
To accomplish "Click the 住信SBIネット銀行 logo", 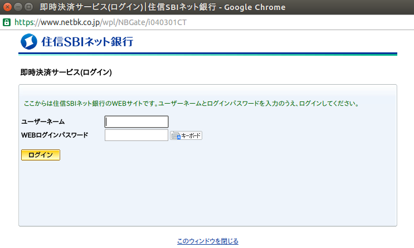I will click(77, 42).
